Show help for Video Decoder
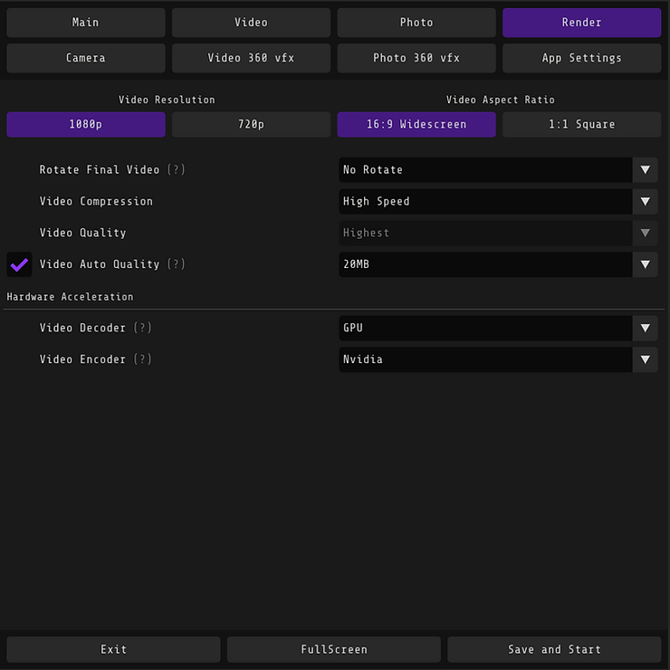 (142, 328)
